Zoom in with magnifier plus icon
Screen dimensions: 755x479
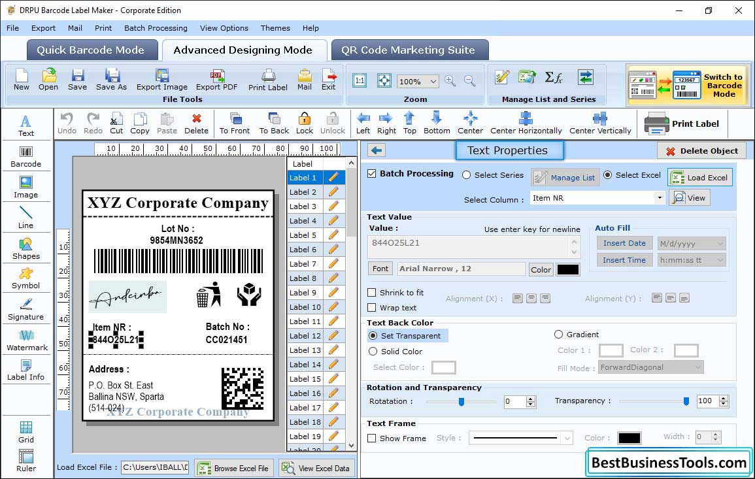(x=450, y=81)
